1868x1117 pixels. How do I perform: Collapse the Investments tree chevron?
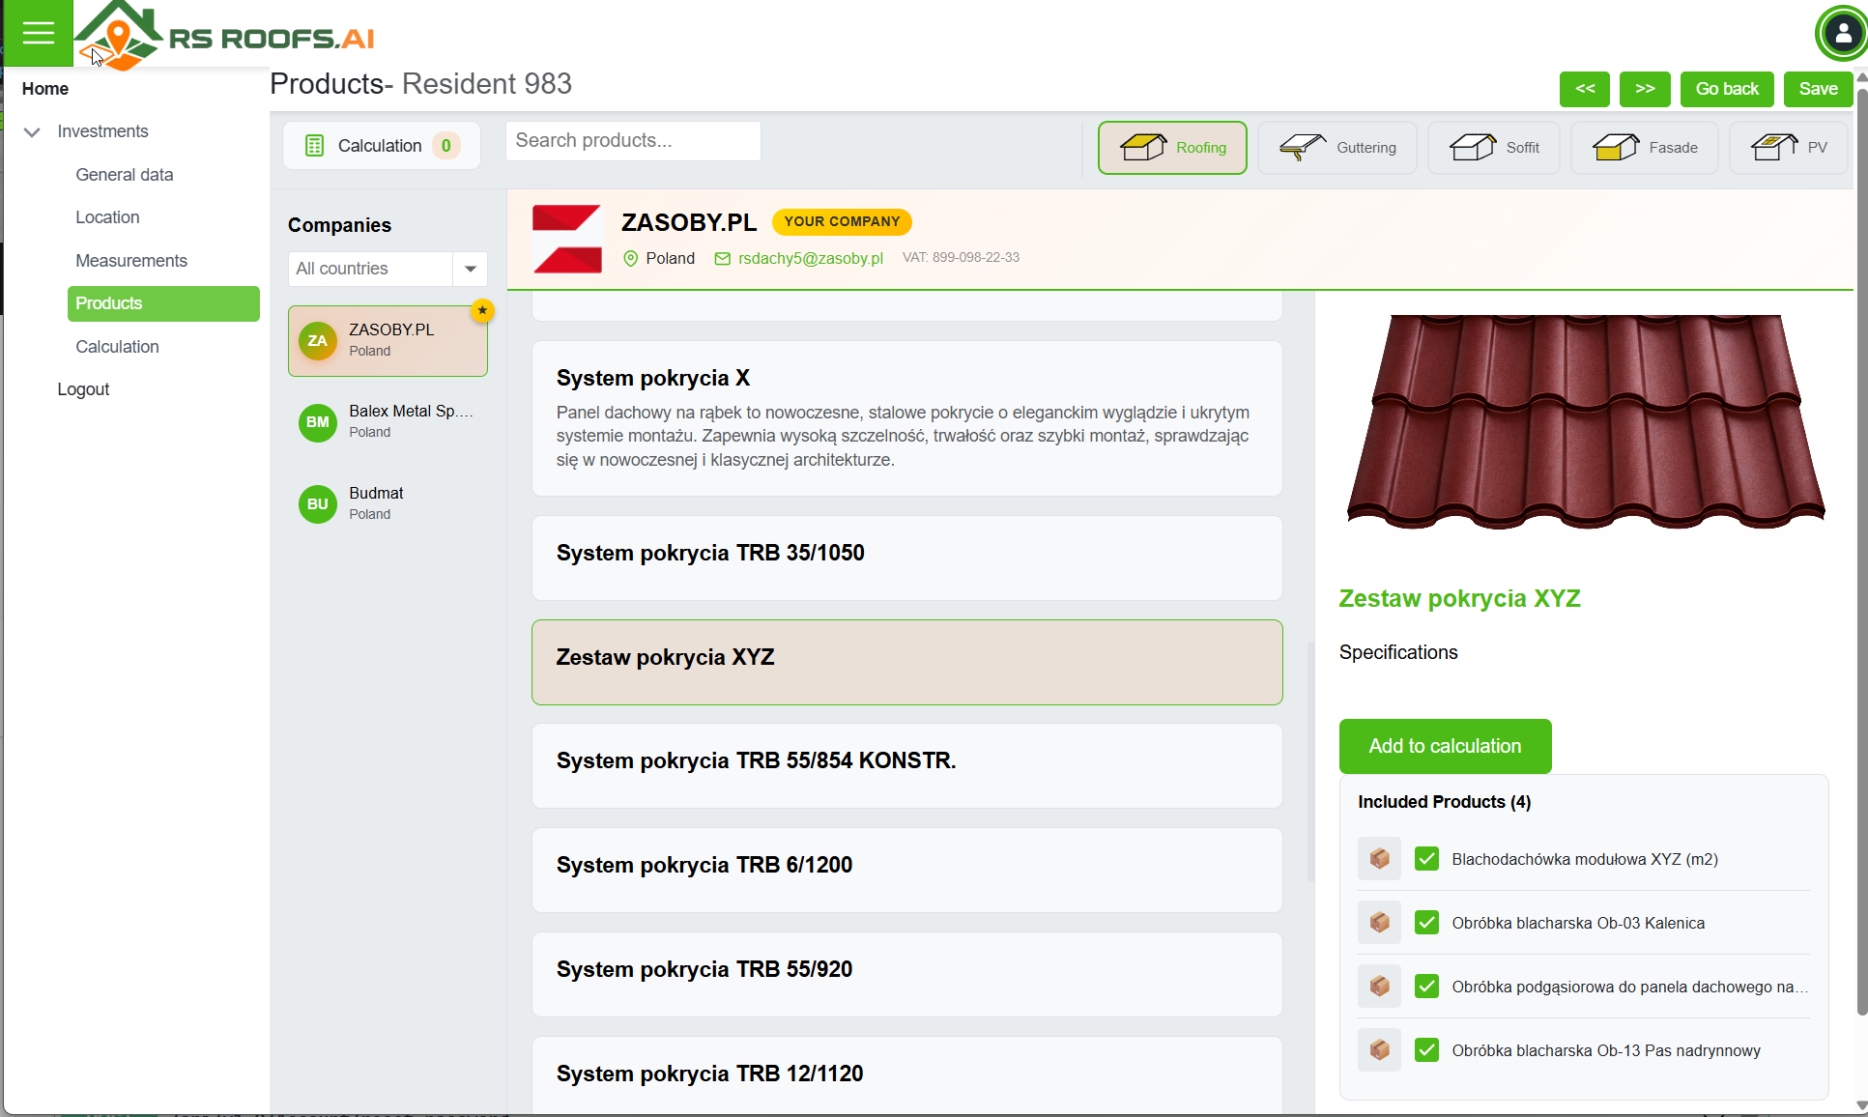(x=32, y=131)
